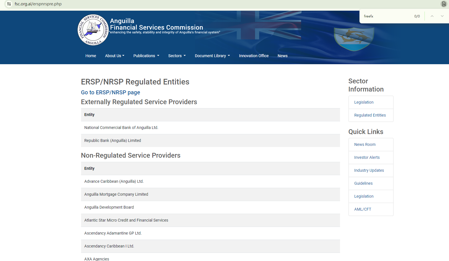The height and width of the screenshot is (261, 449).
Task: Open the Regulated Entities sidebar link
Action: click(371, 115)
